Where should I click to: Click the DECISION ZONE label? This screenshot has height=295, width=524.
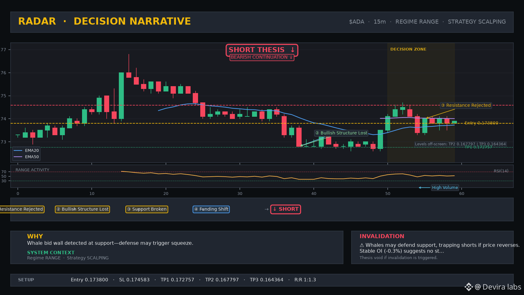coord(408,49)
